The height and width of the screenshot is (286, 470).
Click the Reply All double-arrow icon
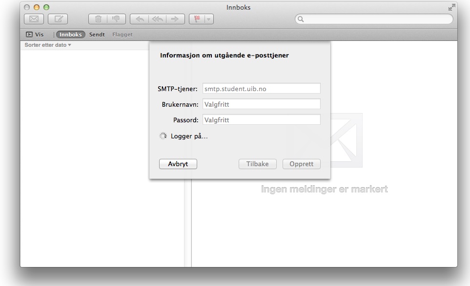pos(158,19)
